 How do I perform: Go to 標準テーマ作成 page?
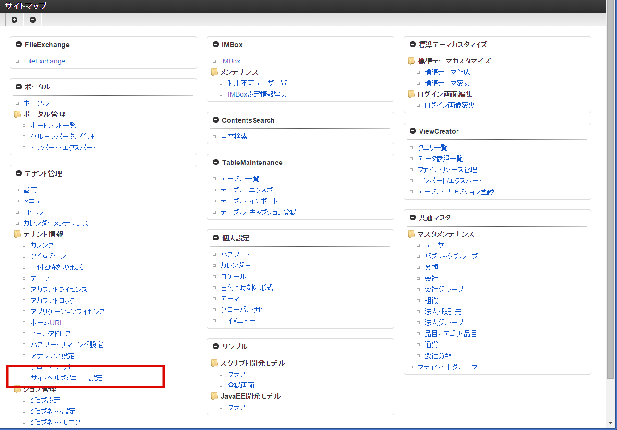tap(447, 72)
